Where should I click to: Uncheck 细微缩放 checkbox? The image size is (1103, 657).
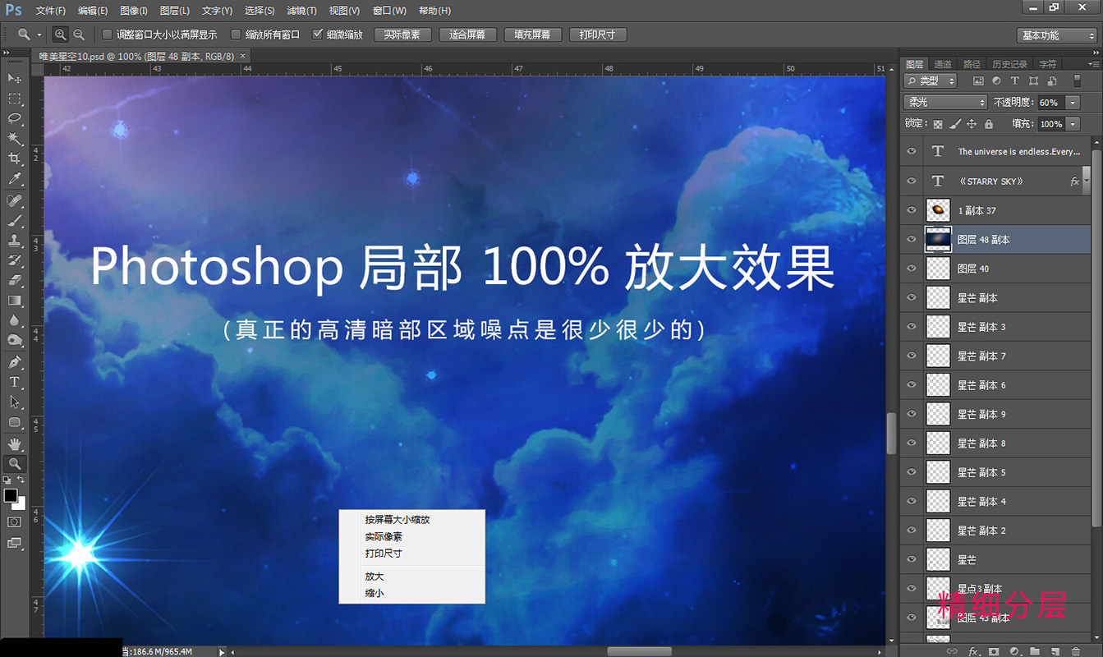[318, 34]
